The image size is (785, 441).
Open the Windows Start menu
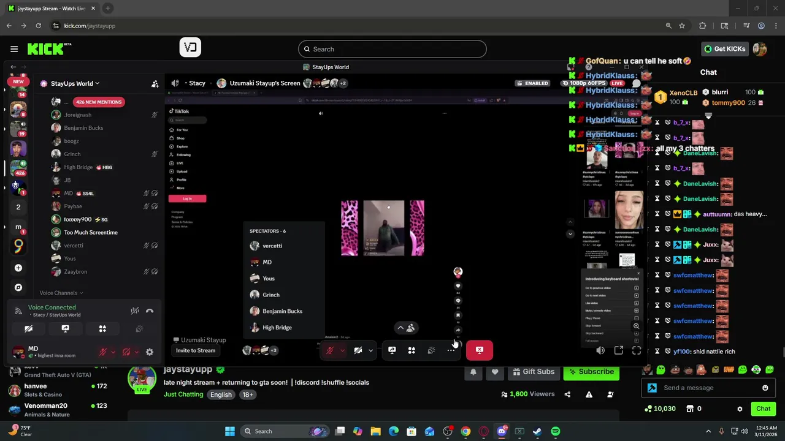[229, 431]
